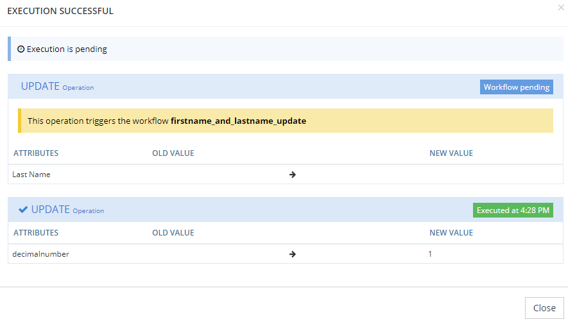568x326 pixels.
Task: Select the firstname_and_lastname_update workflow name
Action: (x=238, y=121)
